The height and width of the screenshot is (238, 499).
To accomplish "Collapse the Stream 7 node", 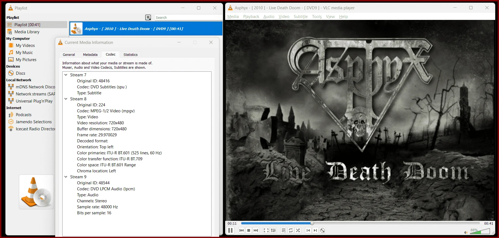I will tap(66, 75).
